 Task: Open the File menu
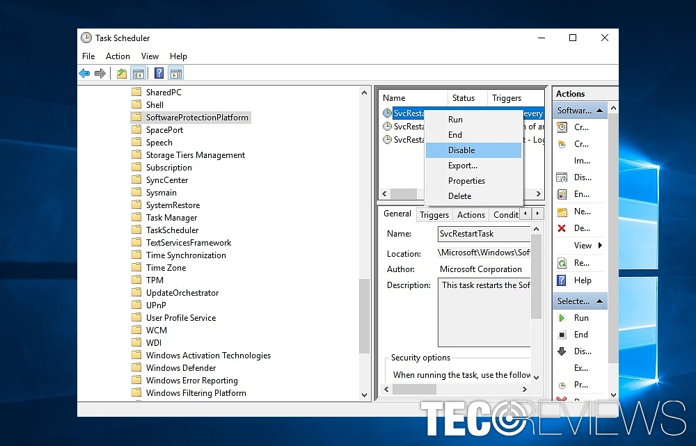[88, 56]
